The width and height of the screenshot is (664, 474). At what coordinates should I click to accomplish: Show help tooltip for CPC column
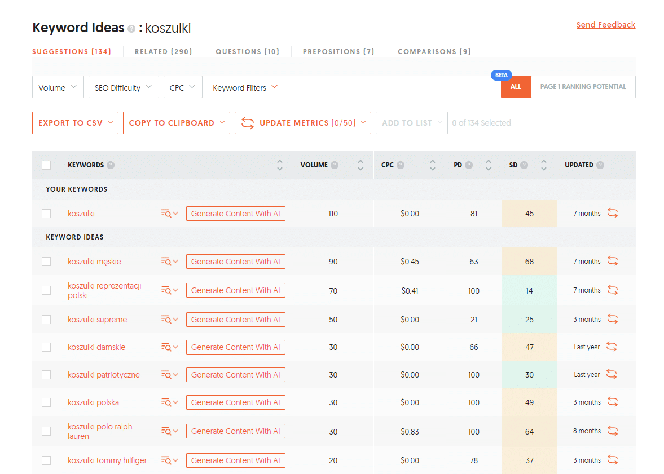coord(401,165)
